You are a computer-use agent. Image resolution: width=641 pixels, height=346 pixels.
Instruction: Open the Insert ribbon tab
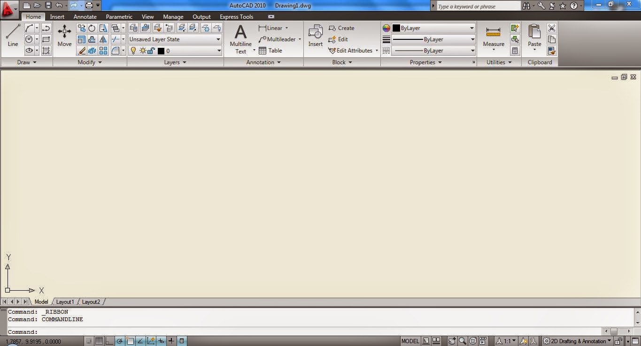pyautogui.click(x=57, y=16)
